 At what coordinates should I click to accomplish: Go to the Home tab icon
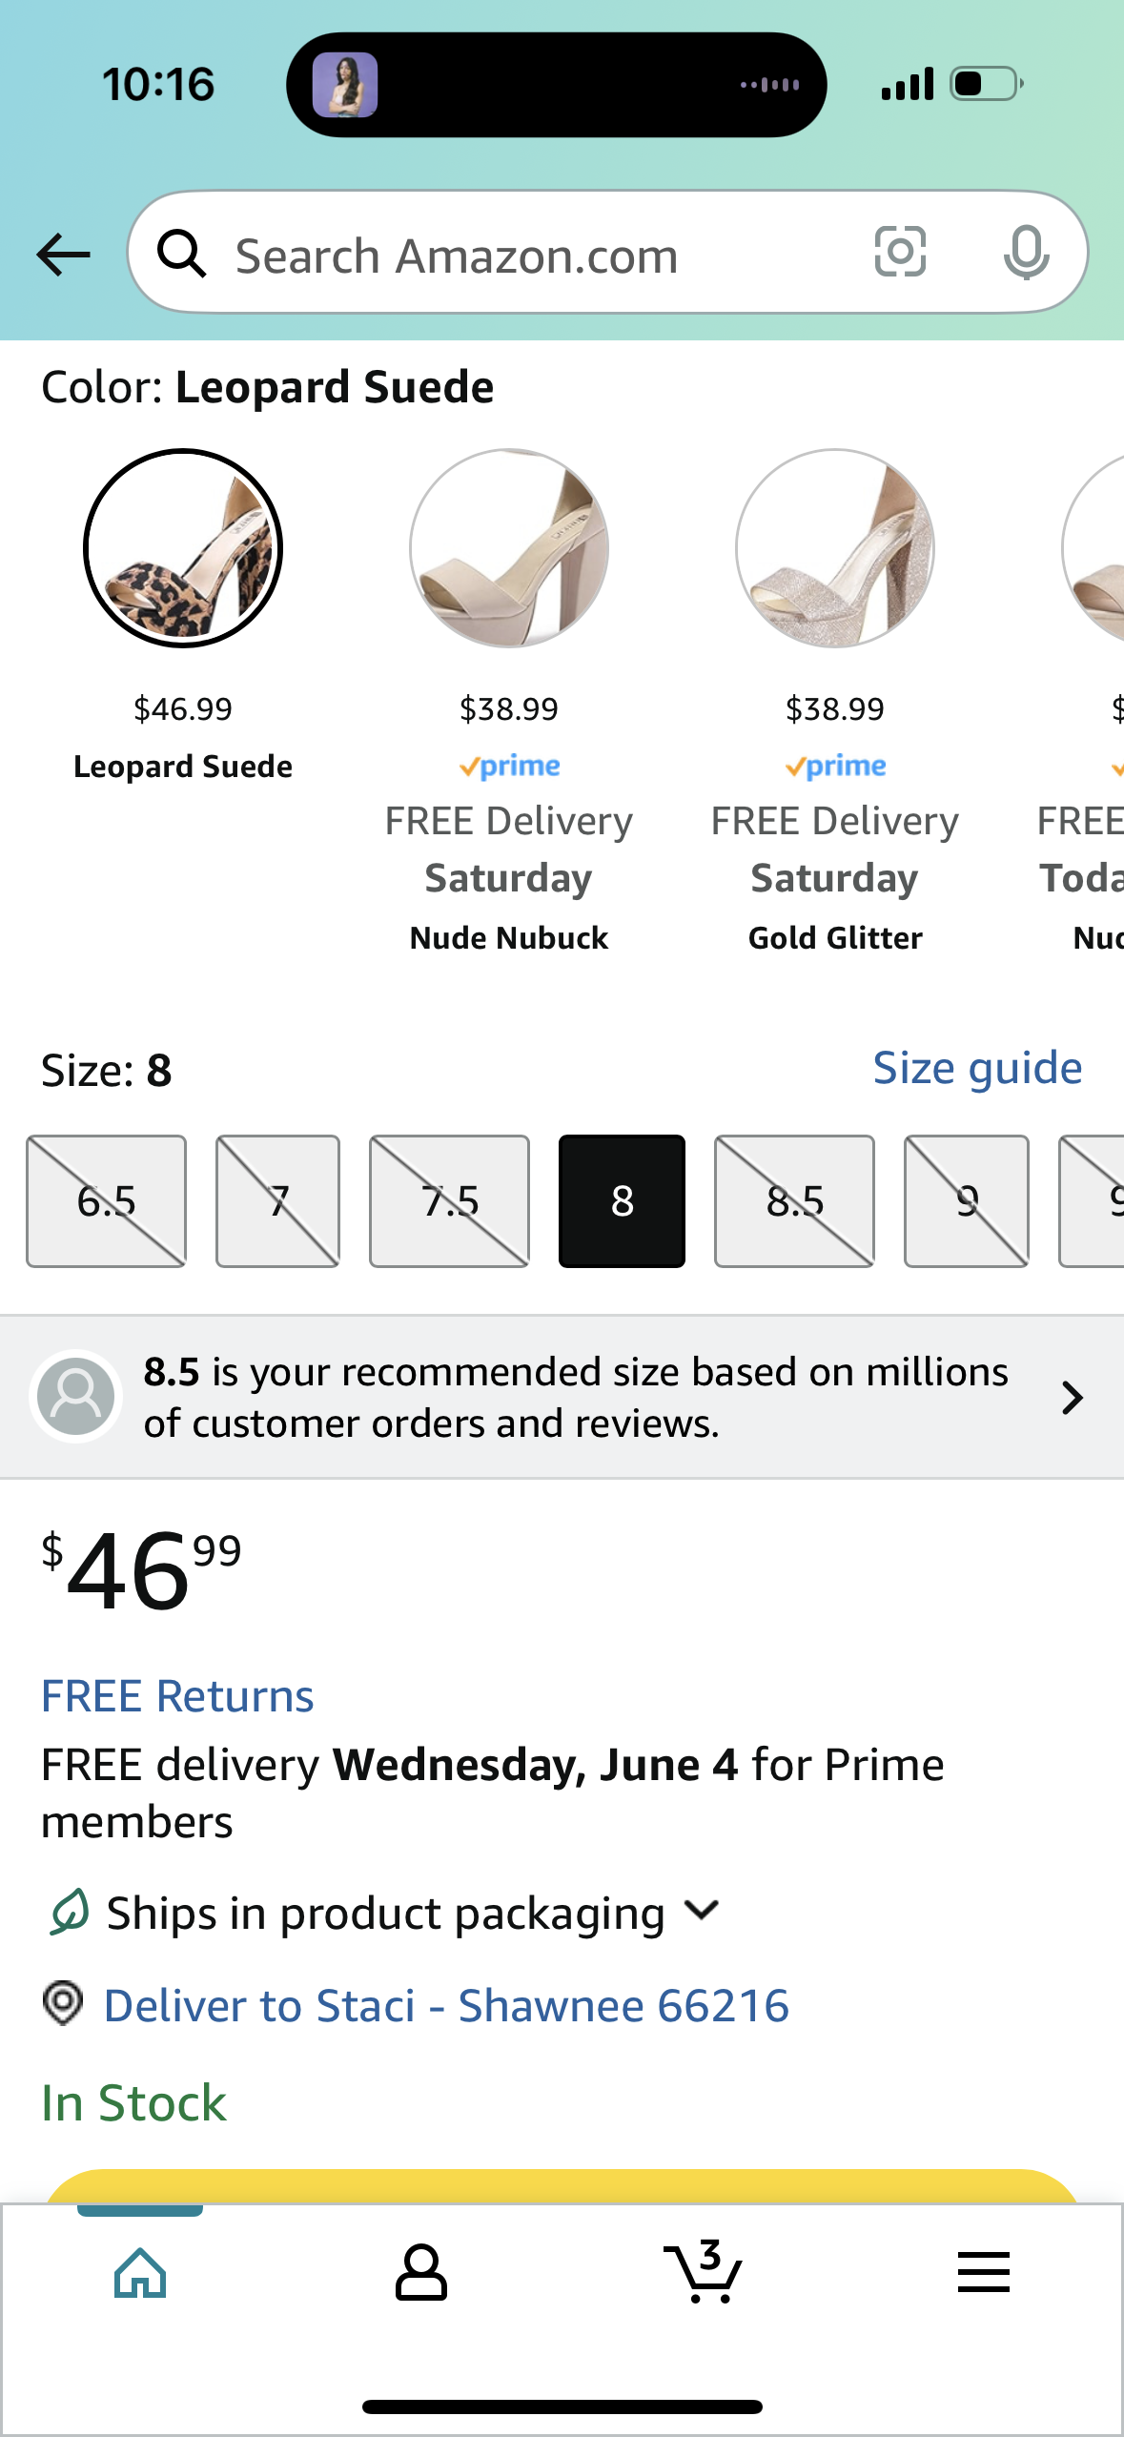pyautogui.click(x=140, y=2273)
